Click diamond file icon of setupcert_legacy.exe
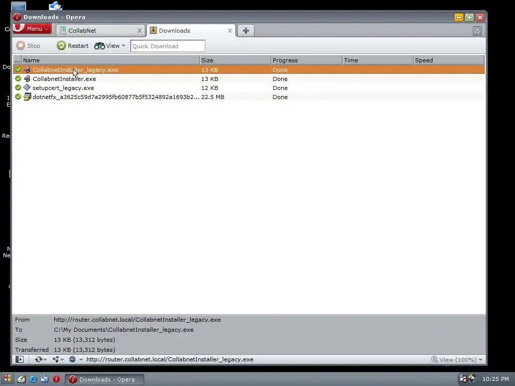Screen dimensions: 515x386 (27, 87)
